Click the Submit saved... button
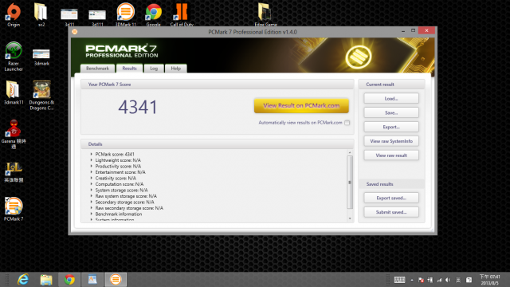Viewport: 510px width, 287px height. 391,212
